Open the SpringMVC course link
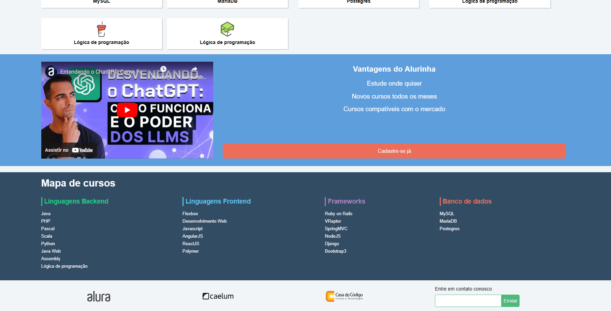Image resolution: width=611 pixels, height=311 pixels. click(x=336, y=228)
